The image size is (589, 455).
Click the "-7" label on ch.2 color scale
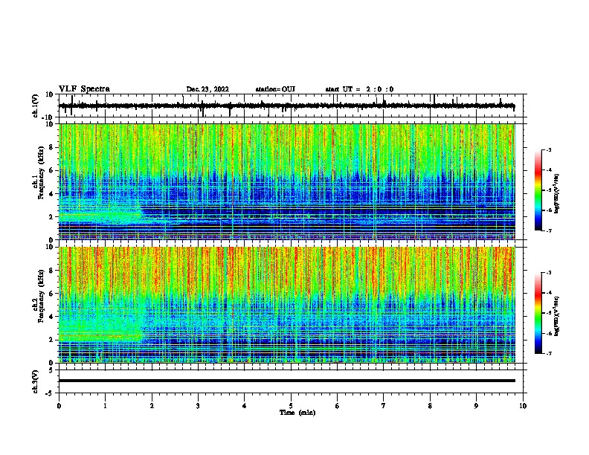click(x=548, y=354)
